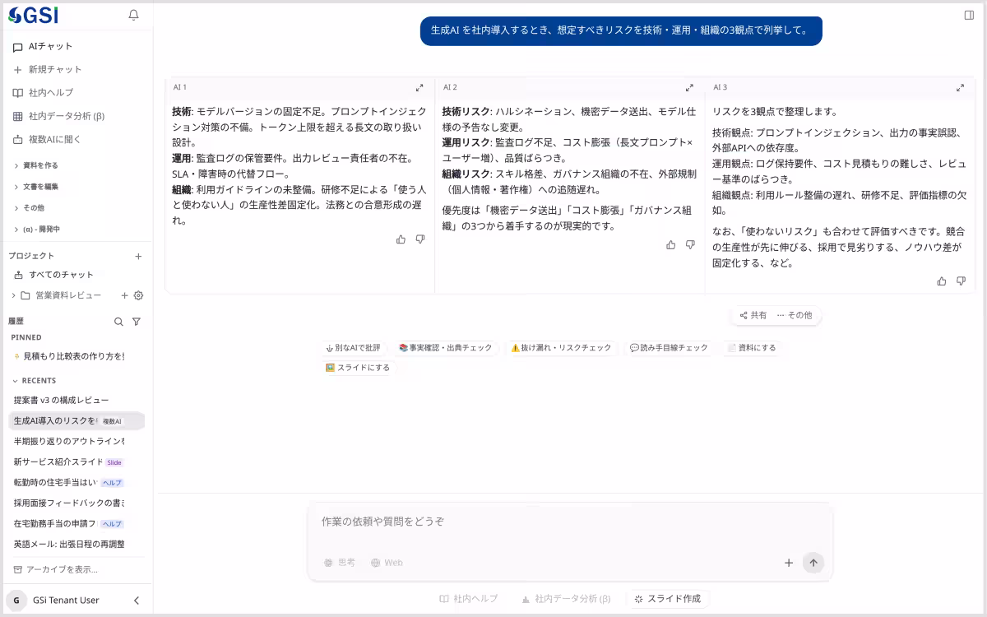Viewport: 987px width, 617px height.
Task: Expand the AI 2 response panel
Action: (x=689, y=87)
